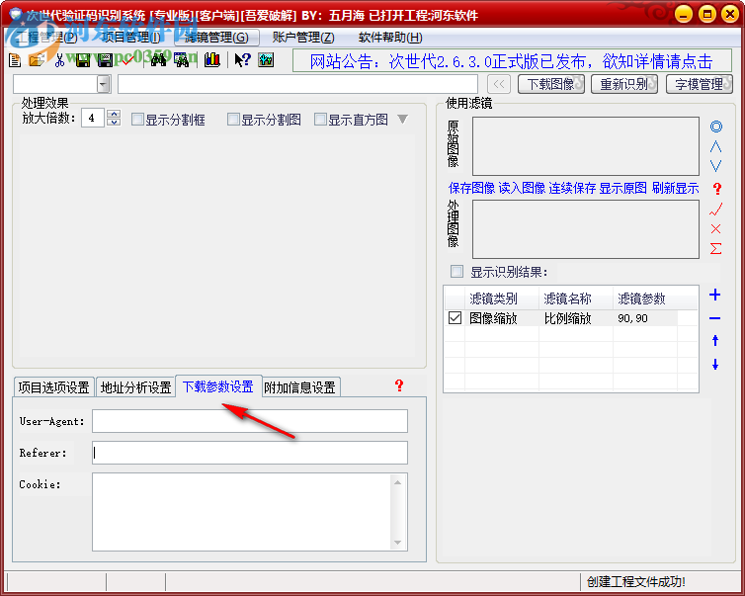Increase 放大倍数 with spinner up arrow
This screenshot has width=745, height=596.
(113, 114)
